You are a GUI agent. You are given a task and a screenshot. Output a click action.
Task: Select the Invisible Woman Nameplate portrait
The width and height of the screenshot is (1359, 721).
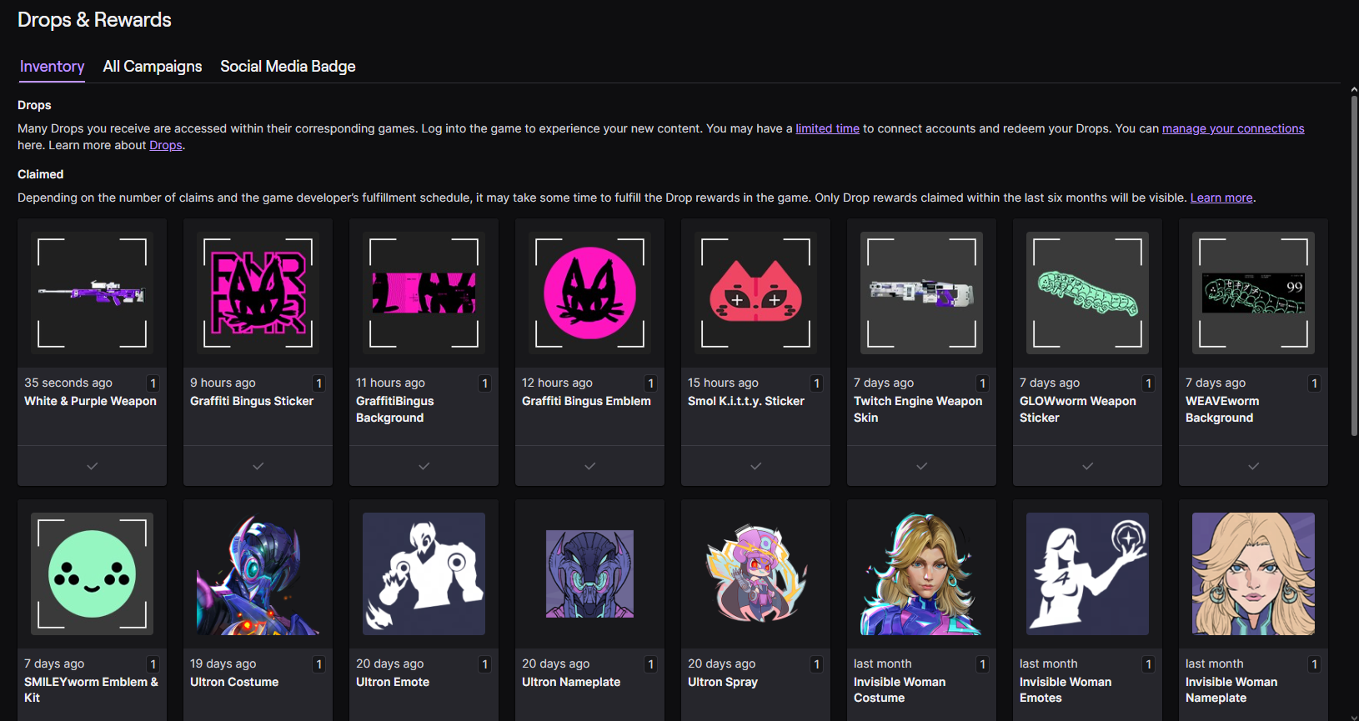[1253, 573]
